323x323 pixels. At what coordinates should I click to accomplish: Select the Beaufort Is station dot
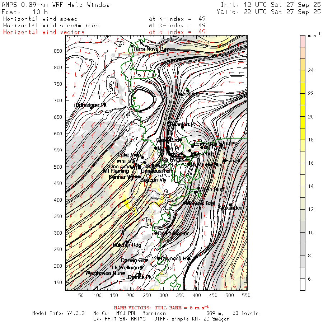(x=182, y=127)
